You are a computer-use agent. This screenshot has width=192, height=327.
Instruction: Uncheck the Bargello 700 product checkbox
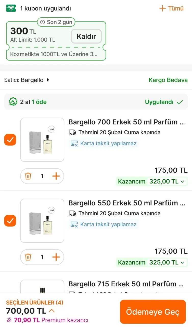[10, 140]
